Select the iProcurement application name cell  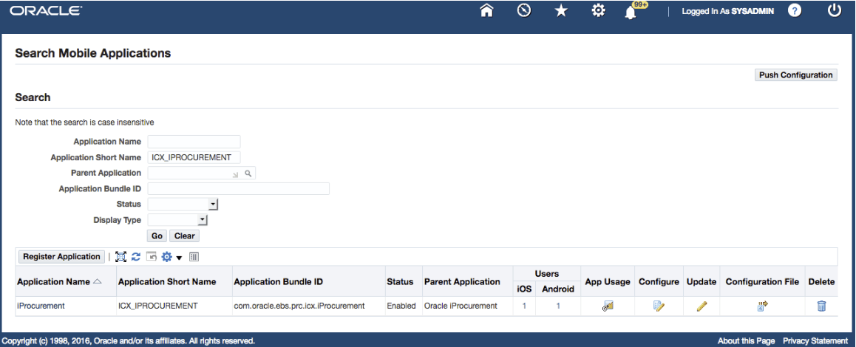(x=41, y=306)
